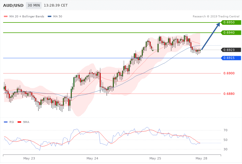Select the 30 MIN timeframe label
This screenshot has height=164, width=242.
pyautogui.click(x=34, y=5)
